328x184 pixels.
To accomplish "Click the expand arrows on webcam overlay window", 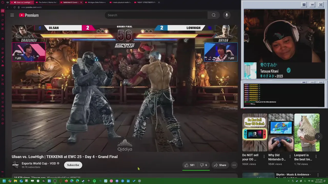I will 321,5.
